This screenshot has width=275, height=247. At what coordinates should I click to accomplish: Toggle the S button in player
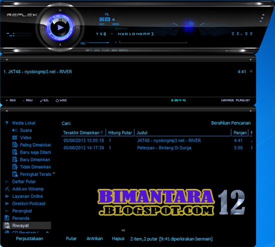(x=108, y=20)
